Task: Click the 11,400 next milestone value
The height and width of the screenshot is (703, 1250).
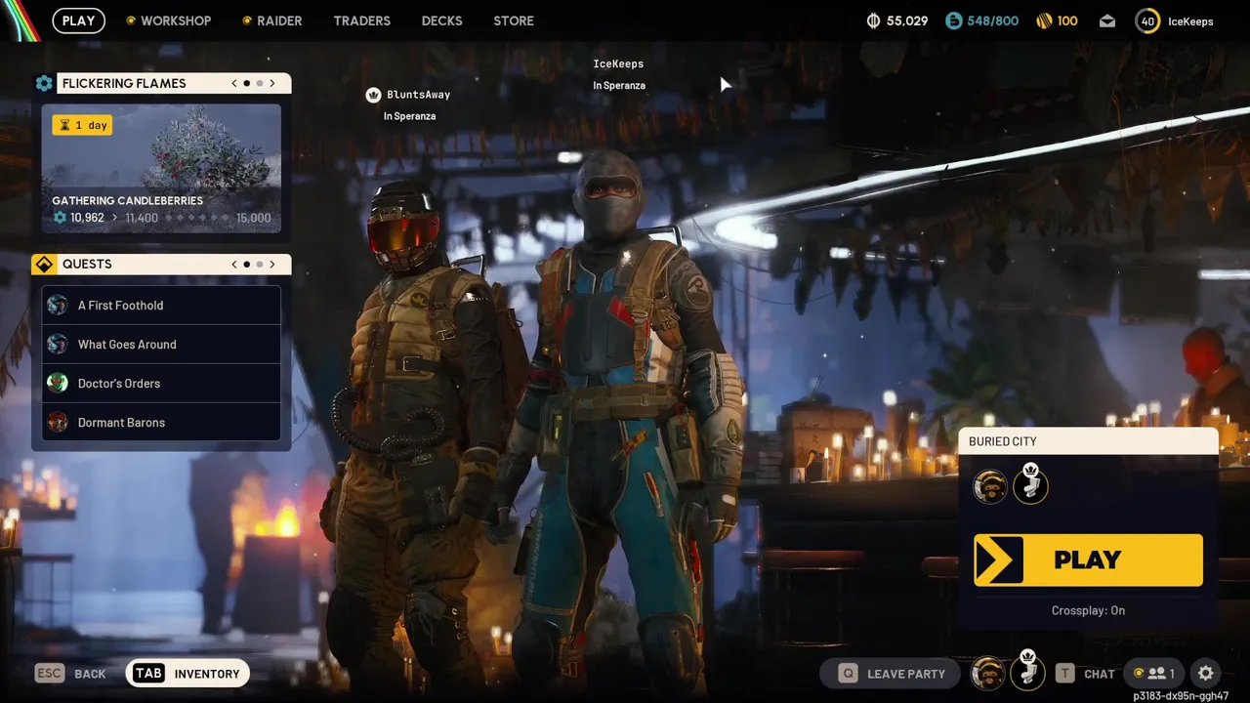Action: 142,218
